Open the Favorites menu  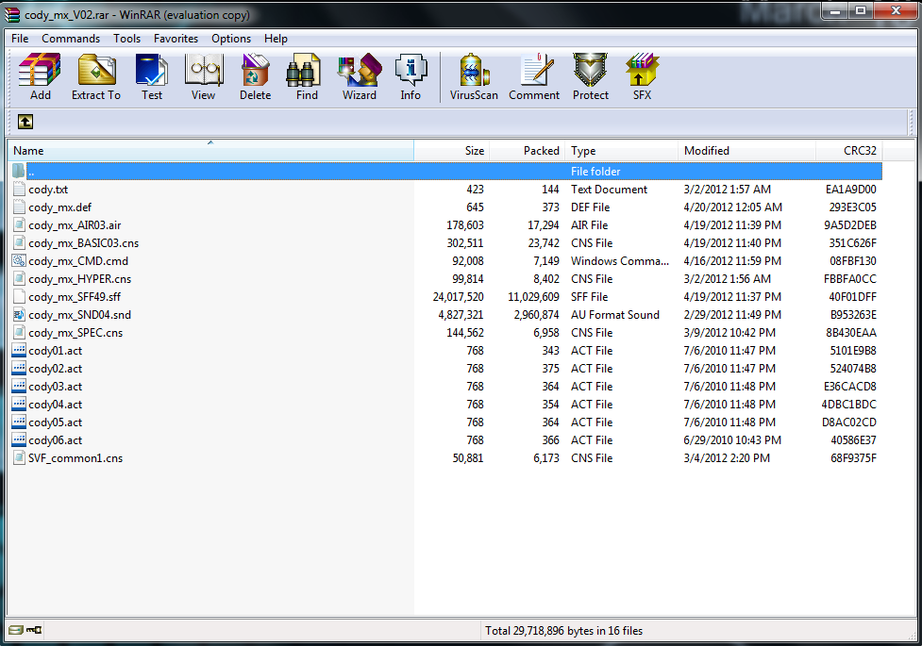click(176, 39)
